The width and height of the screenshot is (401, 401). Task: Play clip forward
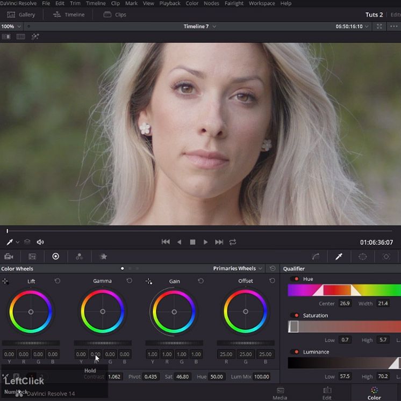(205, 242)
